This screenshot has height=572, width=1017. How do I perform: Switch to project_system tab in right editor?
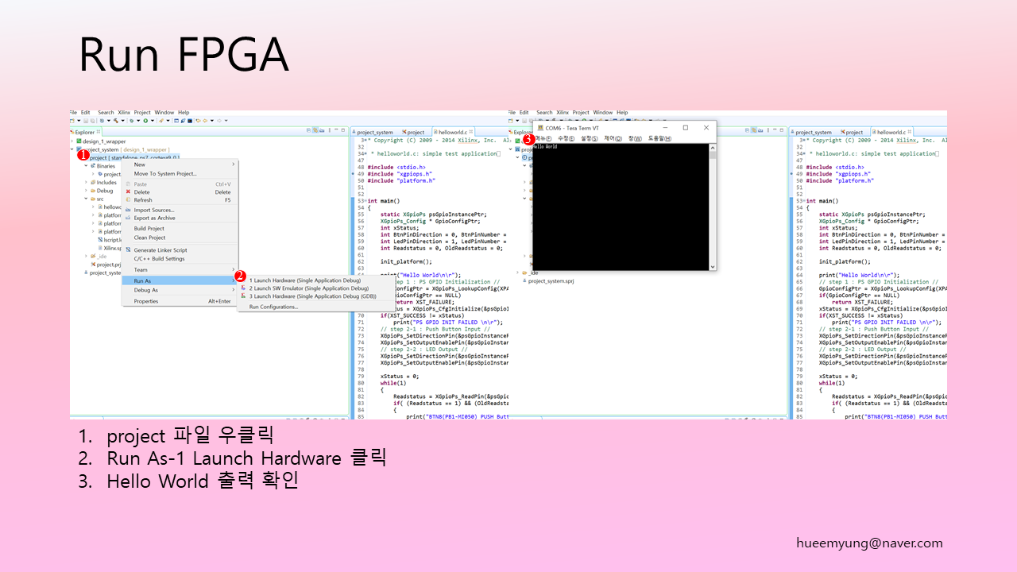[811, 132]
